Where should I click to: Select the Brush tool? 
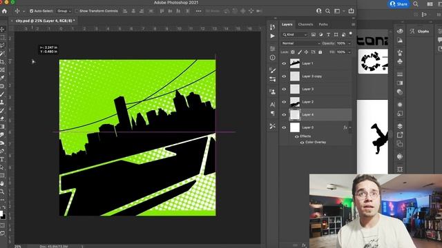[2, 94]
